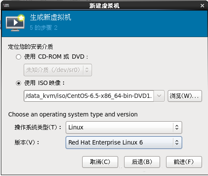Open the OS type Linux dropdown

pyautogui.click(x=124, y=127)
